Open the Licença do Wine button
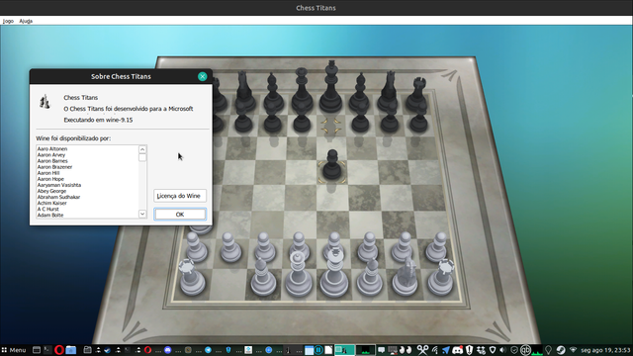633x356 pixels. click(x=180, y=196)
